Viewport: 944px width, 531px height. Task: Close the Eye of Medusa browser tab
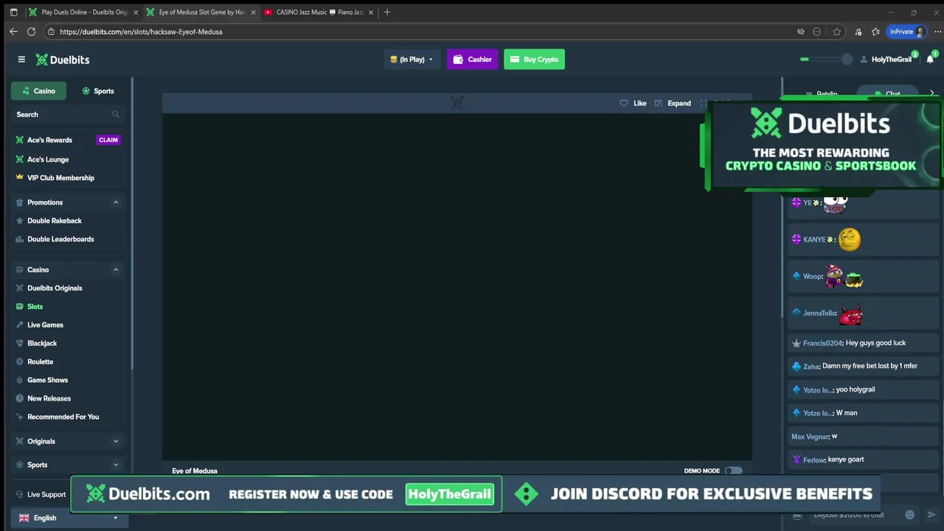click(253, 13)
